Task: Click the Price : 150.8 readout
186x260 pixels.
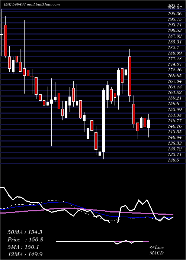Action: coord(25,240)
